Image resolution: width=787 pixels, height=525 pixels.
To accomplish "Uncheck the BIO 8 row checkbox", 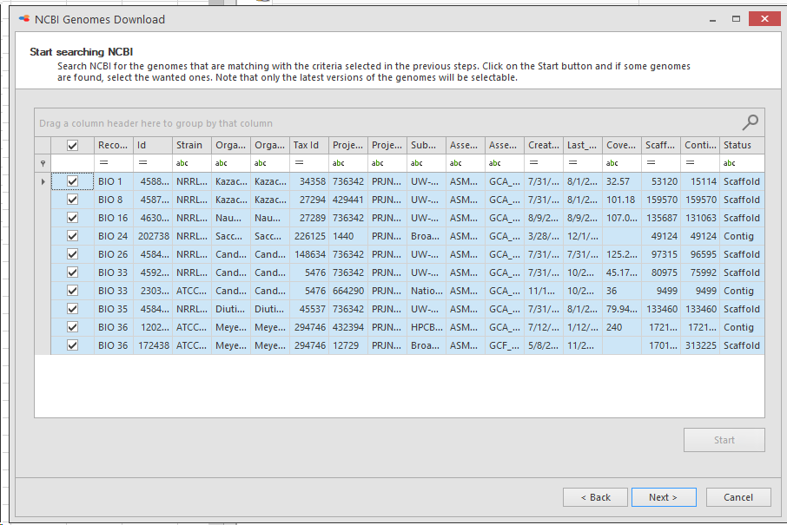I will 72,200.
